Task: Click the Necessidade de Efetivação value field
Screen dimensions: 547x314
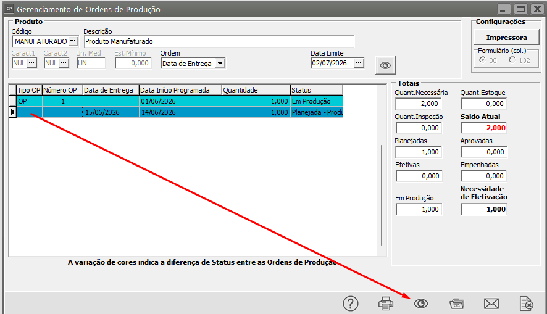Action: pos(484,210)
